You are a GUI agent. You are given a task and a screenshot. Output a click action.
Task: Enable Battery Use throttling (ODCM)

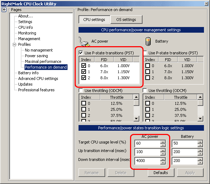[145, 90]
